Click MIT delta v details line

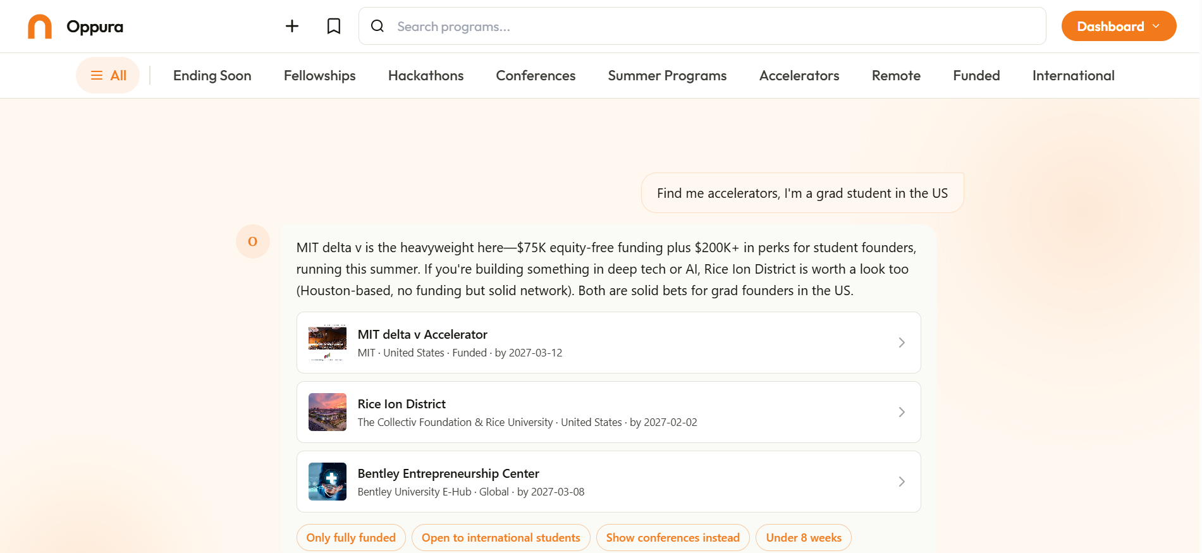[460, 353]
